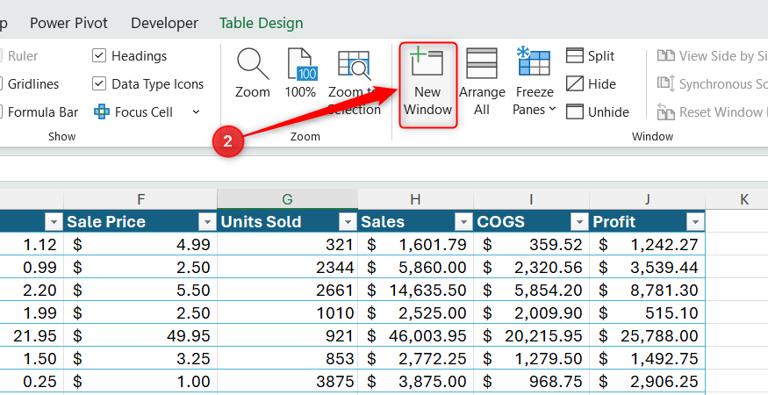Click the Arrange All windows icon

[482, 81]
